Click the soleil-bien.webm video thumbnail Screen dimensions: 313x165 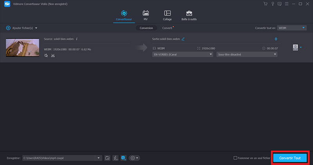pos(23,47)
